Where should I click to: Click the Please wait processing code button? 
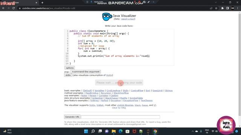click(x=119, y=82)
